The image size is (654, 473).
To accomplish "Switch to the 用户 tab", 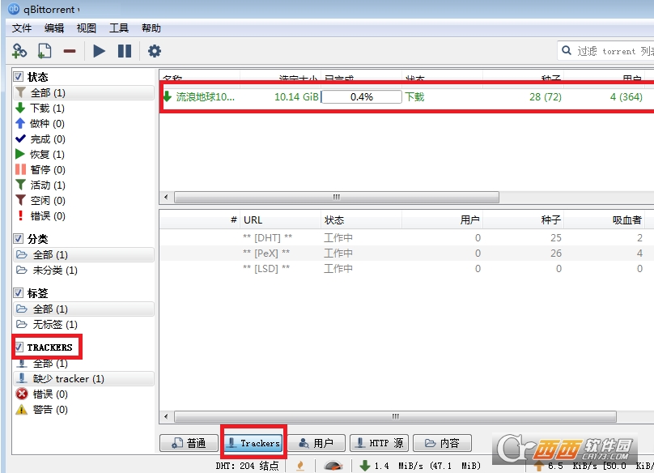I will click(316, 443).
